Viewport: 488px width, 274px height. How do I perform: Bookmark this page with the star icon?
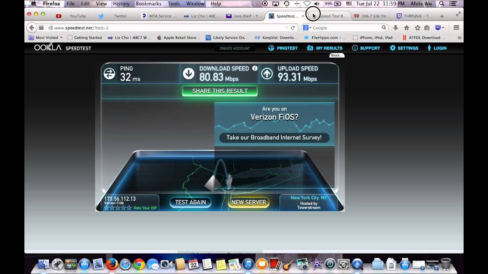417,28
